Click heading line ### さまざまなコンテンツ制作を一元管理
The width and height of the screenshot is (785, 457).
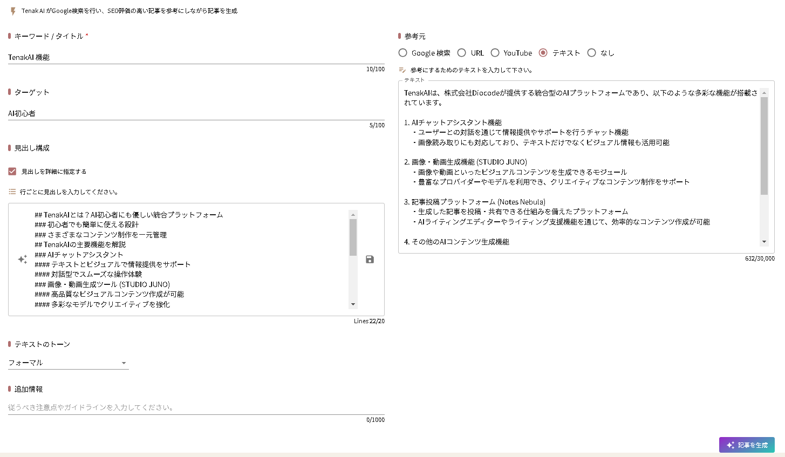[100, 235]
